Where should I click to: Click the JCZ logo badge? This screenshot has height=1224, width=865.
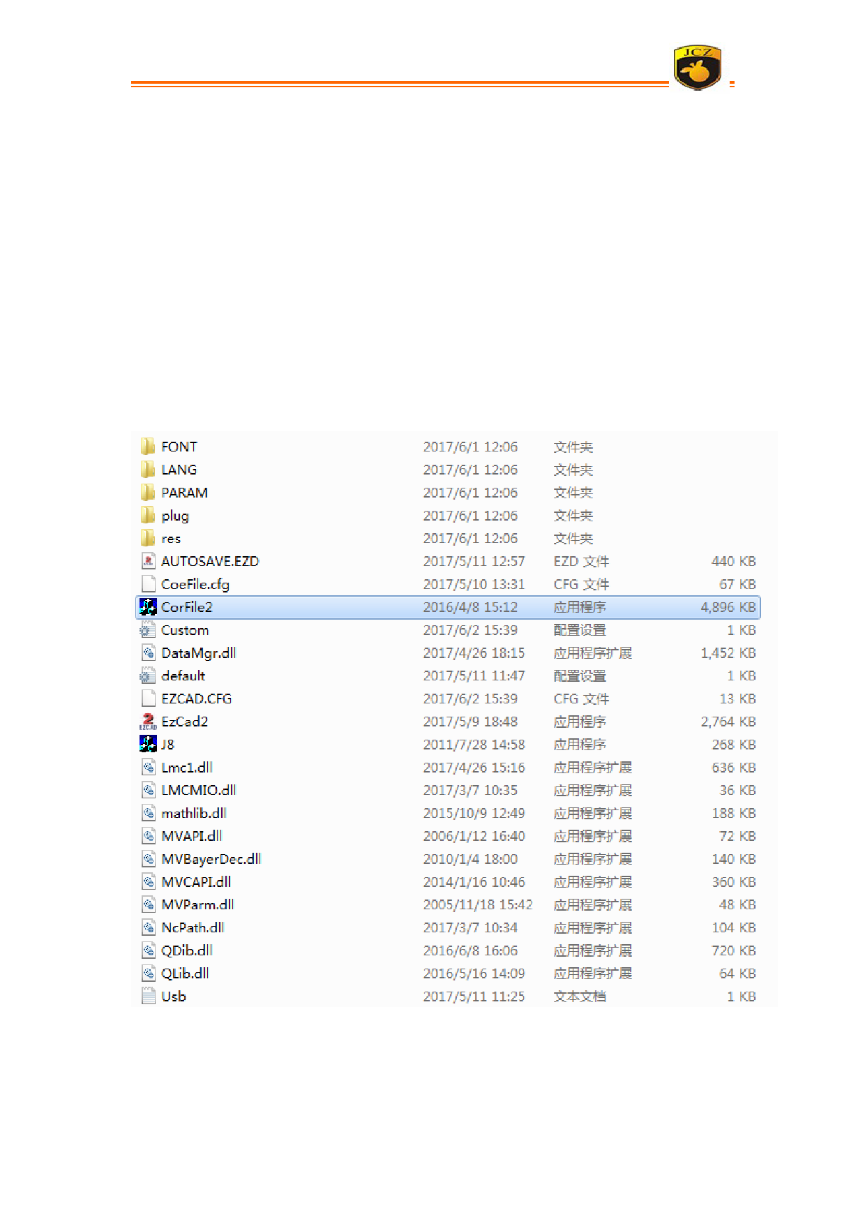click(697, 68)
